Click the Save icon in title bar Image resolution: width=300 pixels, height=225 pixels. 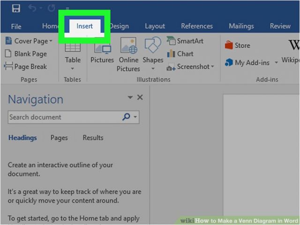point(16,8)
